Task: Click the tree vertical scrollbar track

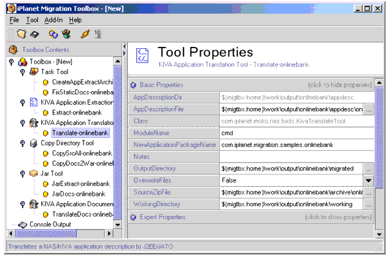Action: [x=117, y=143]
